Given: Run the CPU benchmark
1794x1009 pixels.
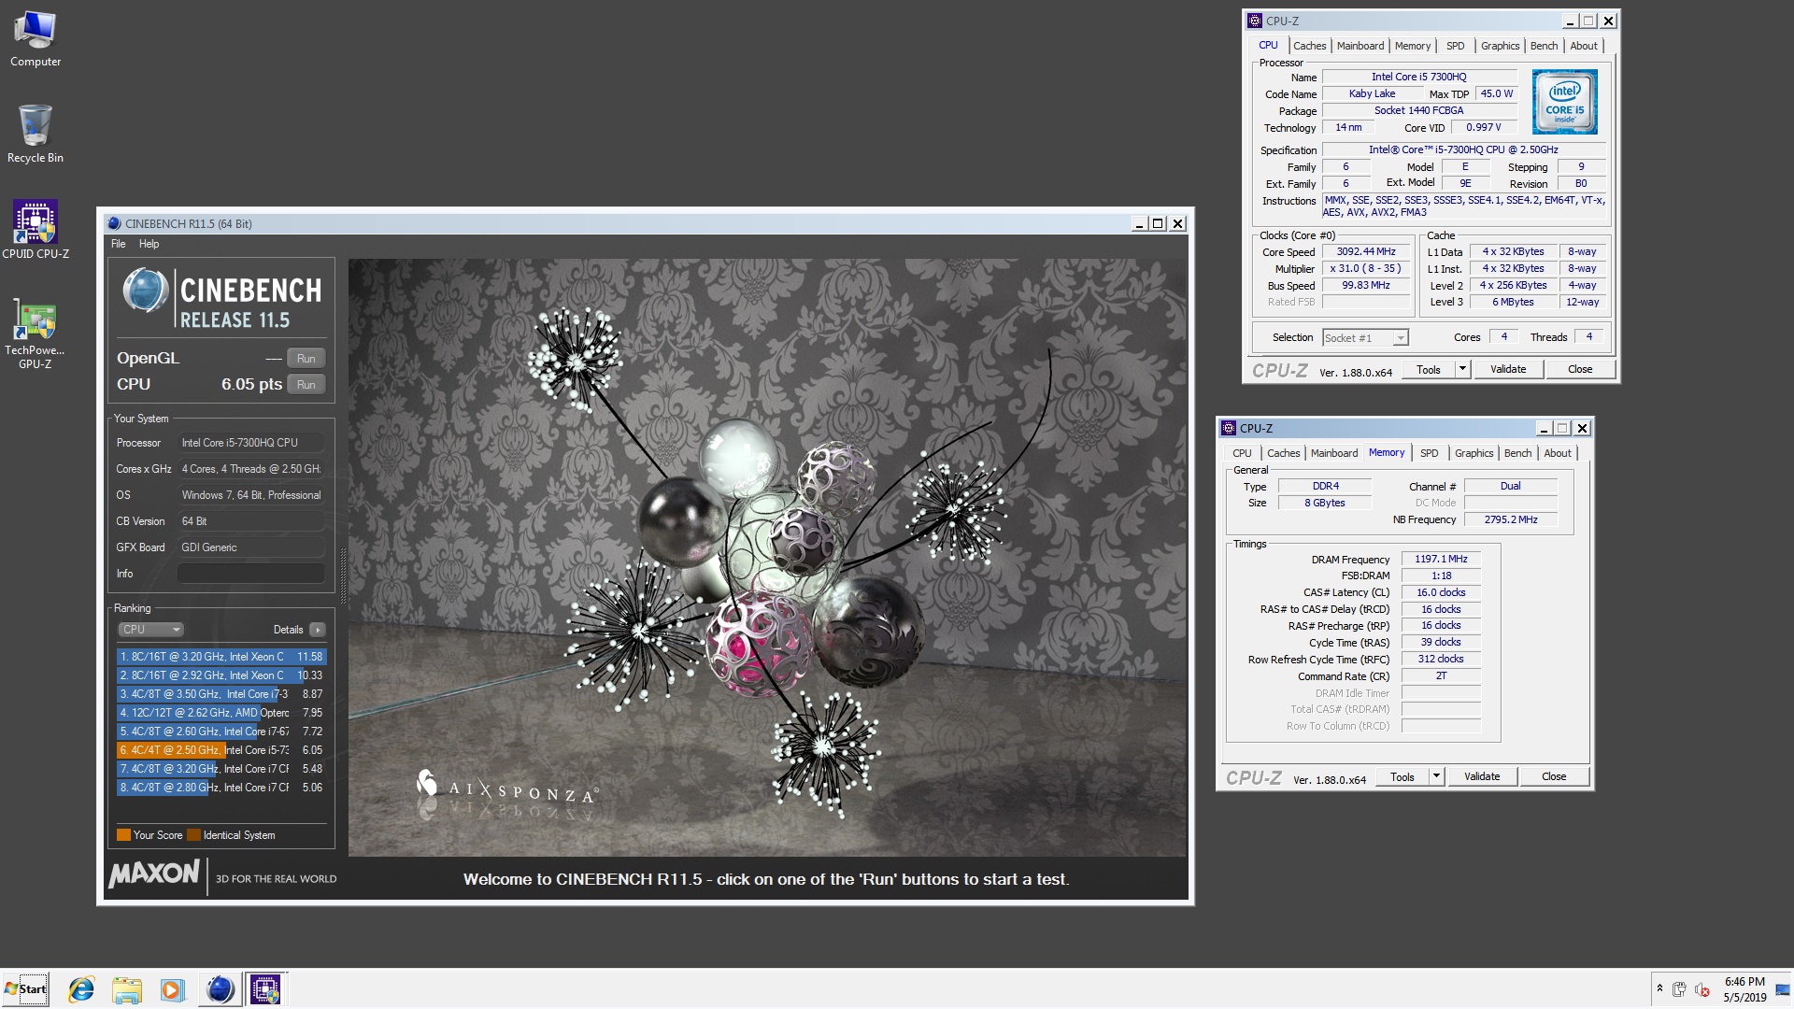Looking at the screenshot, I should point(306,385).
